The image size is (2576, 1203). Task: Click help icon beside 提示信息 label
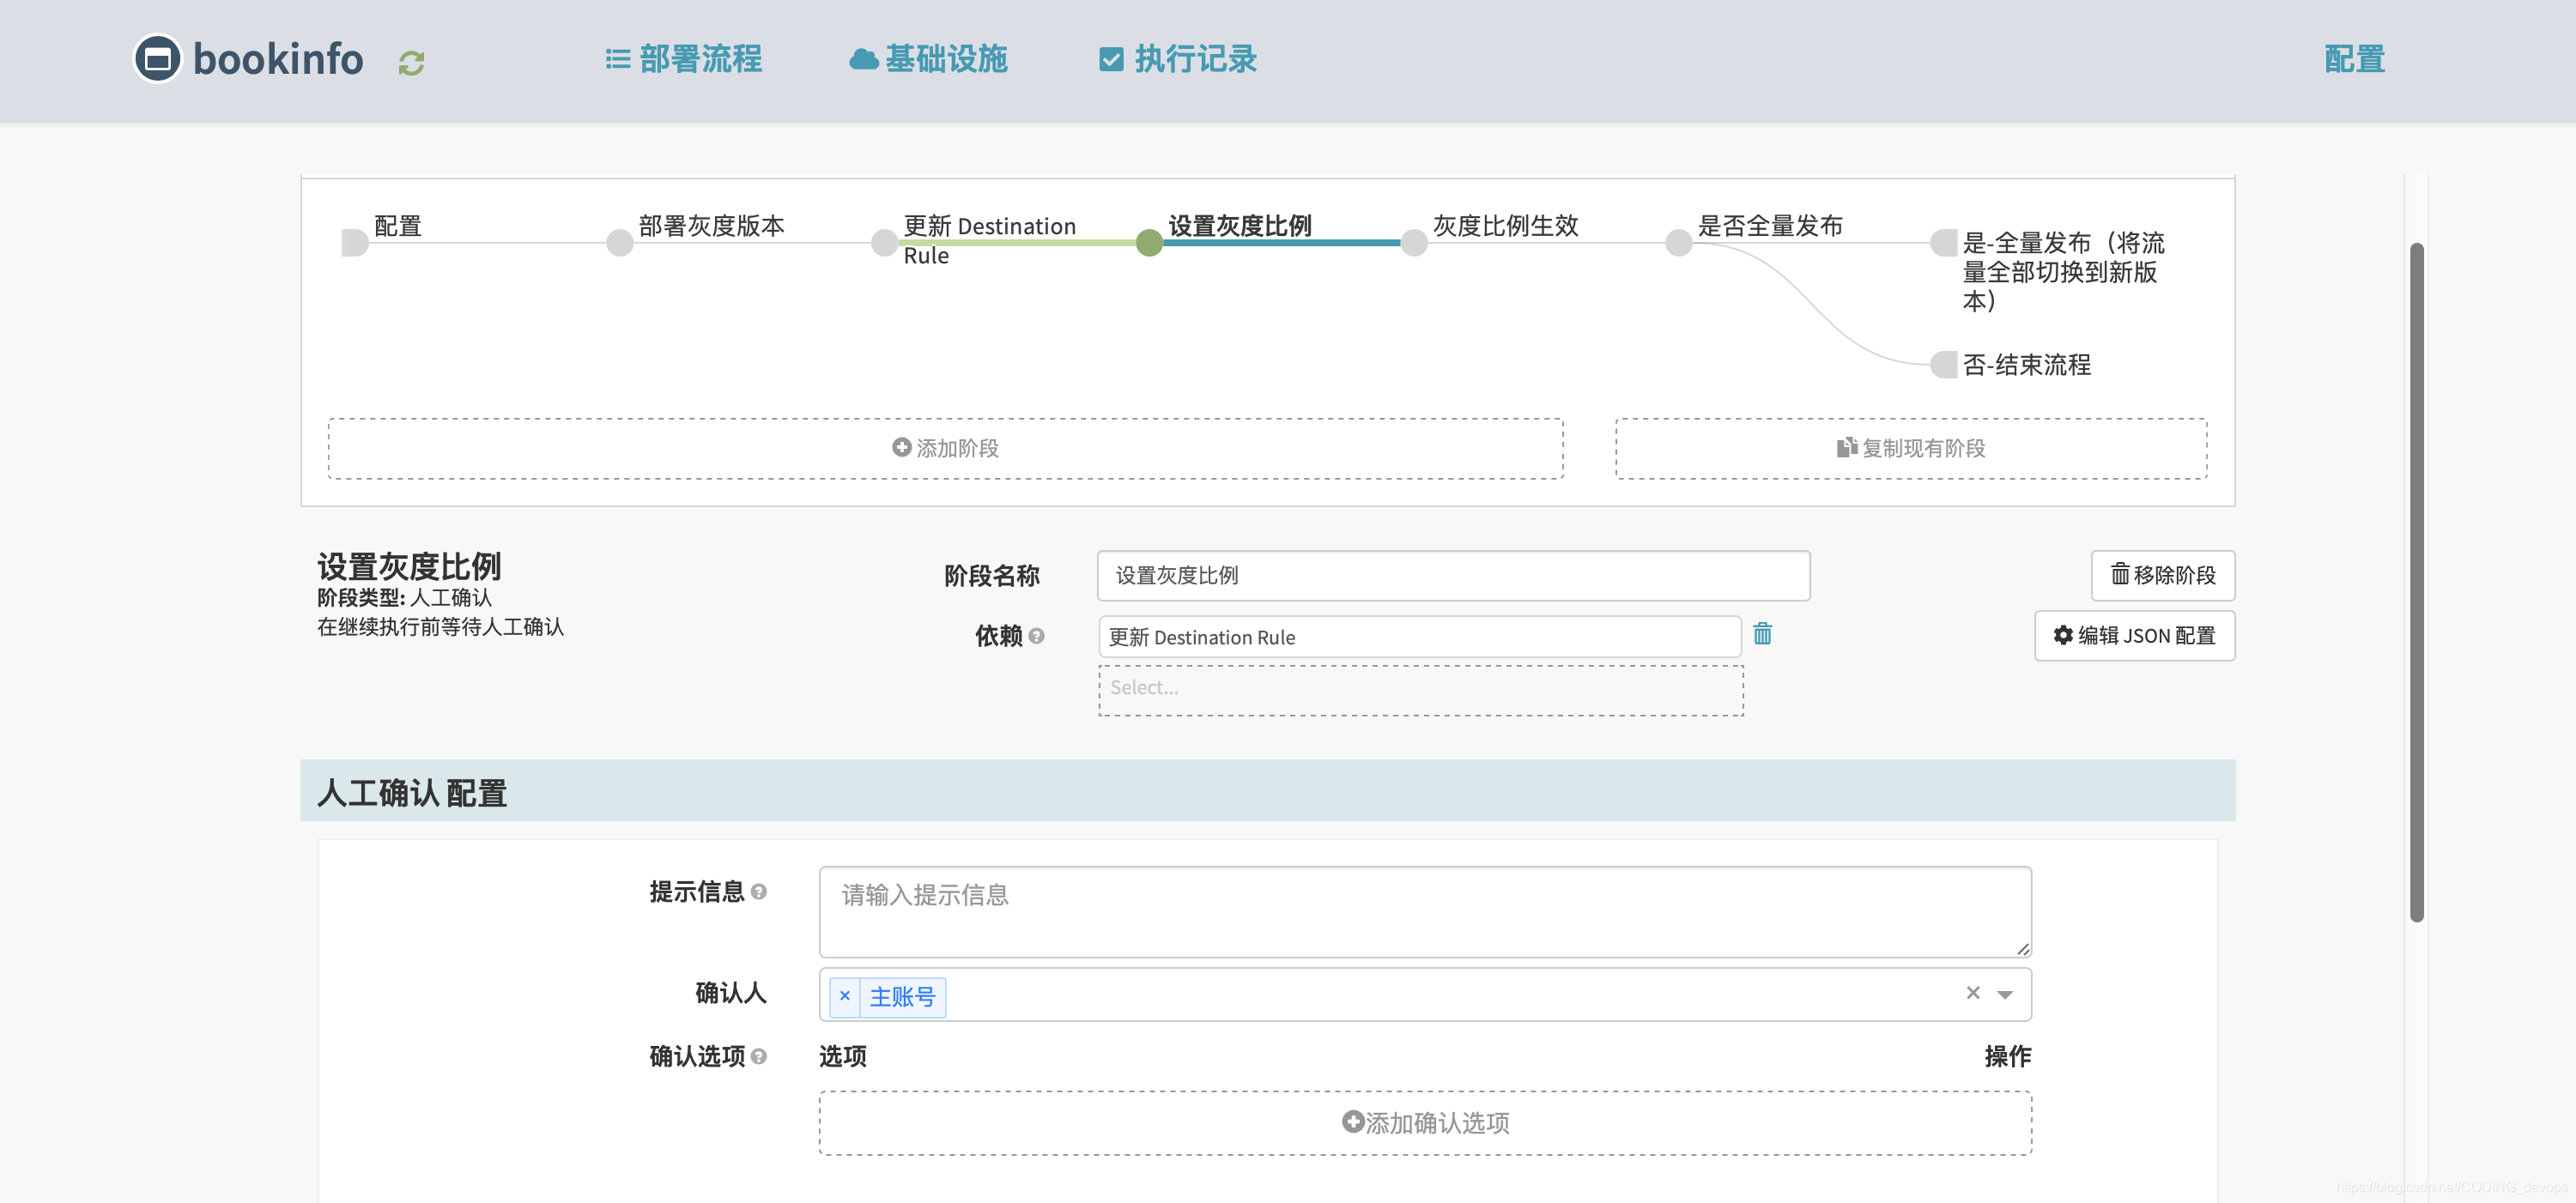click(759, 892)
